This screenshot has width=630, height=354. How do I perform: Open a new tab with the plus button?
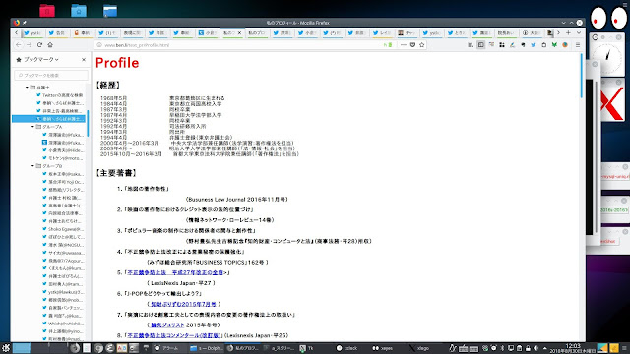point(568,32)
